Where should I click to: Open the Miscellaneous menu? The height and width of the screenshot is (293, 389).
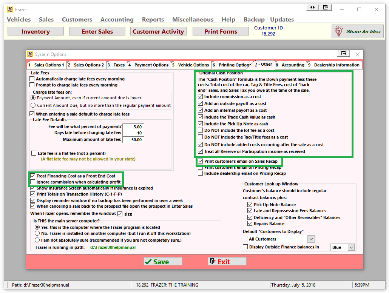point(193,19)
